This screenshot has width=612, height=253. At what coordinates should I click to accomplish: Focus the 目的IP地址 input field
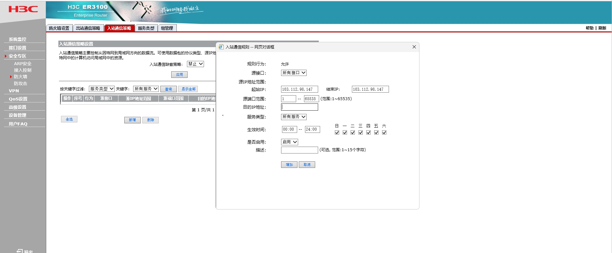coord(299,107)
